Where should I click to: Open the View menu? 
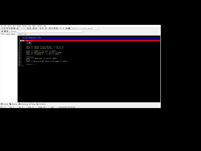coord(14,26)
